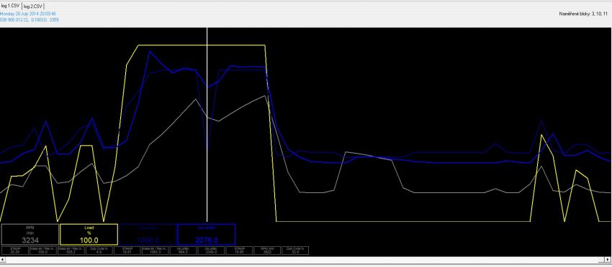Viewport: 612px width, 267px height.
Task: Open the log 2.CSV tab
Action: tap(33, 6)
